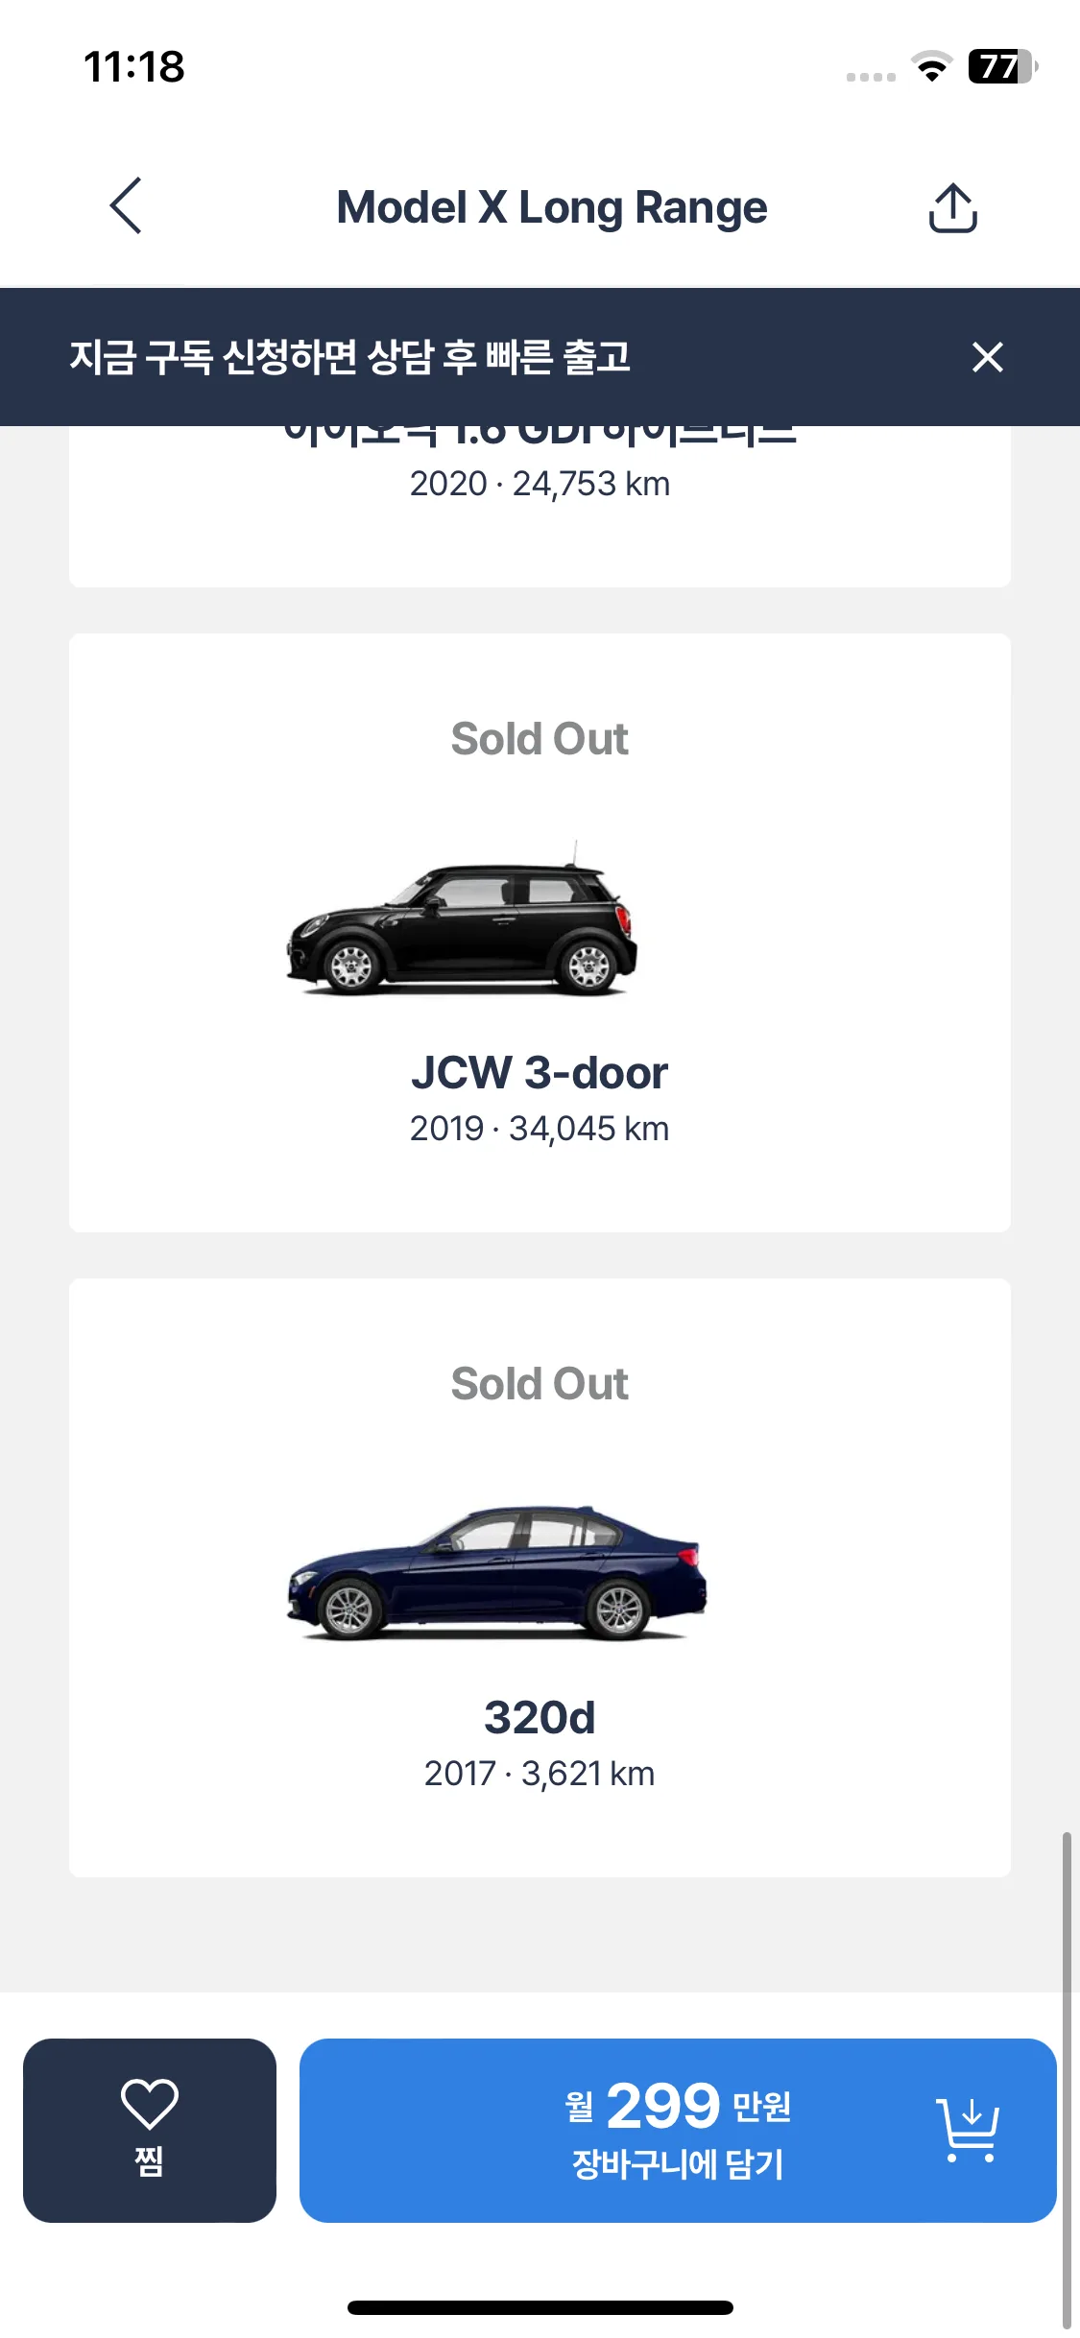Click the vertical scrollbar on right edge
This screenshot has height=2338, width=1080.
[x=1067, y=2078]
